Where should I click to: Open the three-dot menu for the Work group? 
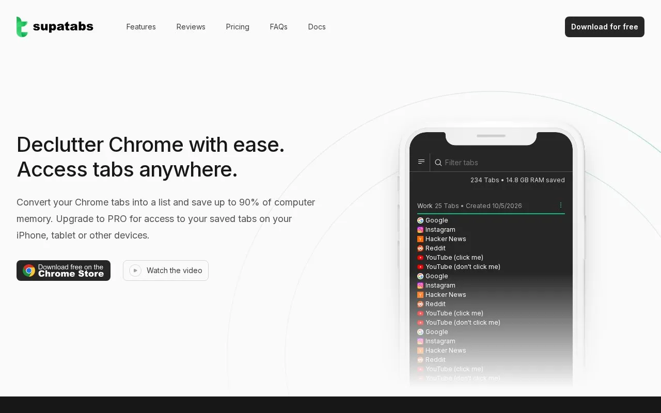[561, 205]
